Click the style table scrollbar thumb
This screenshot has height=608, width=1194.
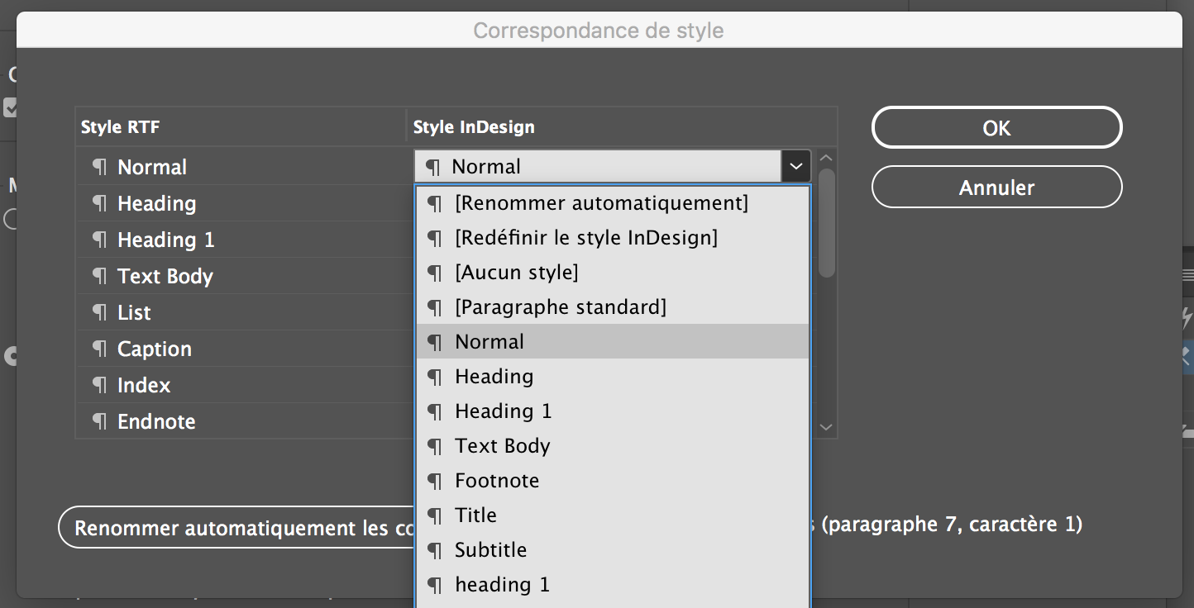(826, 223)
